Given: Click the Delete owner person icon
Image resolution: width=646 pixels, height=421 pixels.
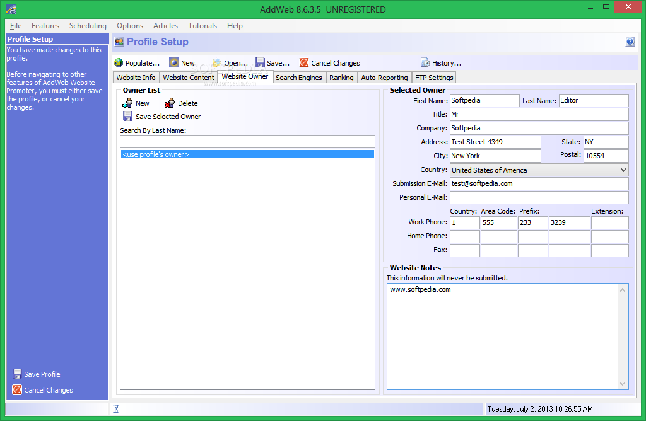Looking at the screenshot, I should (169, 103).
